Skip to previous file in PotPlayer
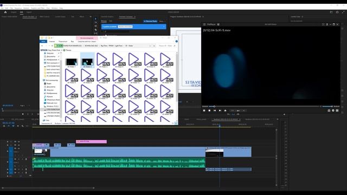The width and height of the screenshot is (347, 195). tap(215, 110)
